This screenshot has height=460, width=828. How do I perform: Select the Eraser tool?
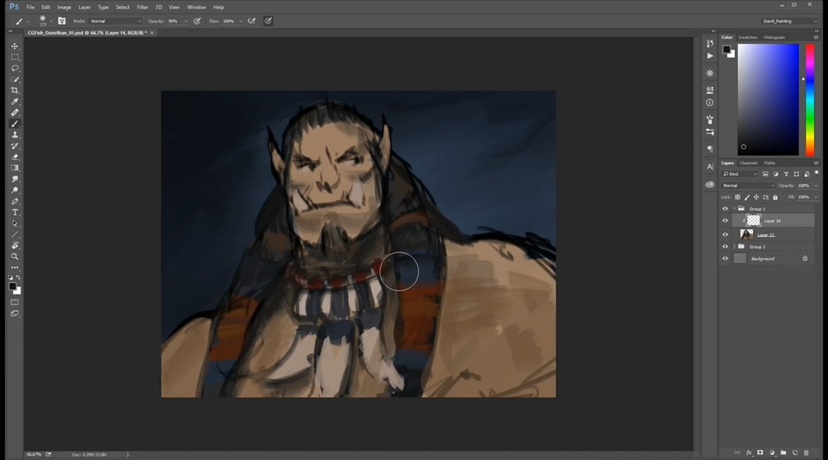14,157
